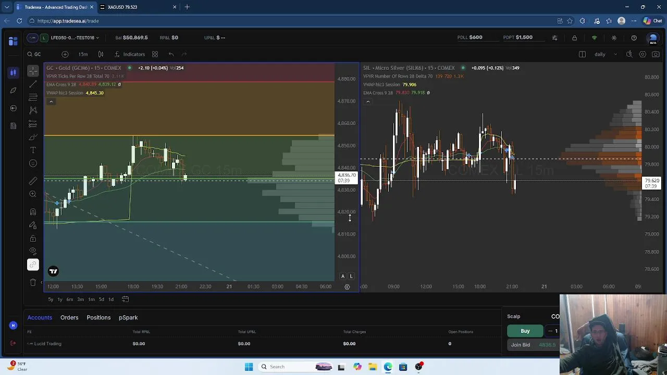Click the green connection status wifi icon
667x375 pixels.
pos(594,37)
